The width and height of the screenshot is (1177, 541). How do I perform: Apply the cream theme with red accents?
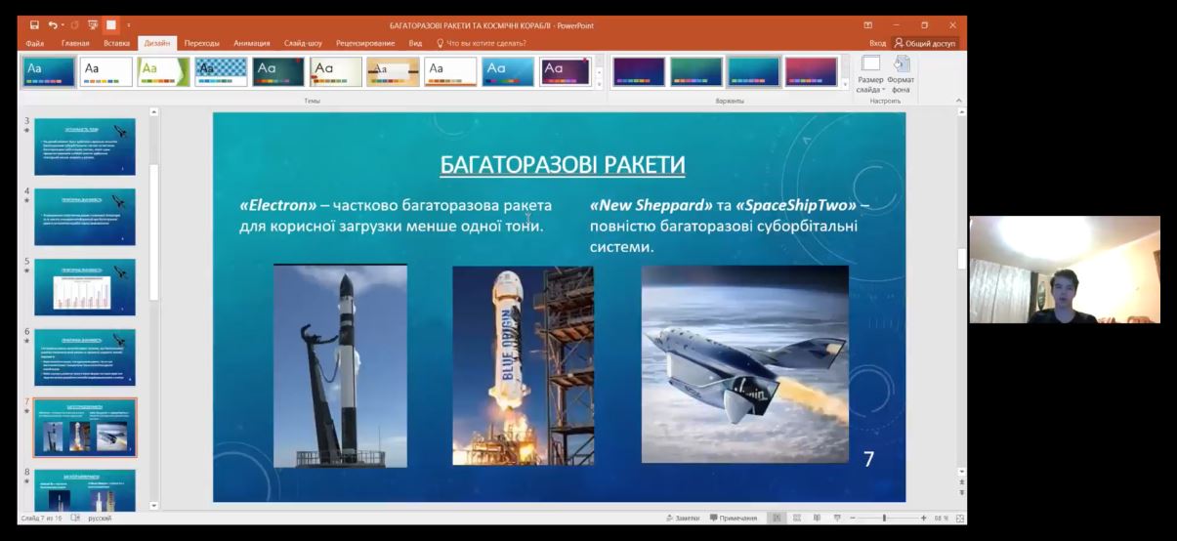336,72
